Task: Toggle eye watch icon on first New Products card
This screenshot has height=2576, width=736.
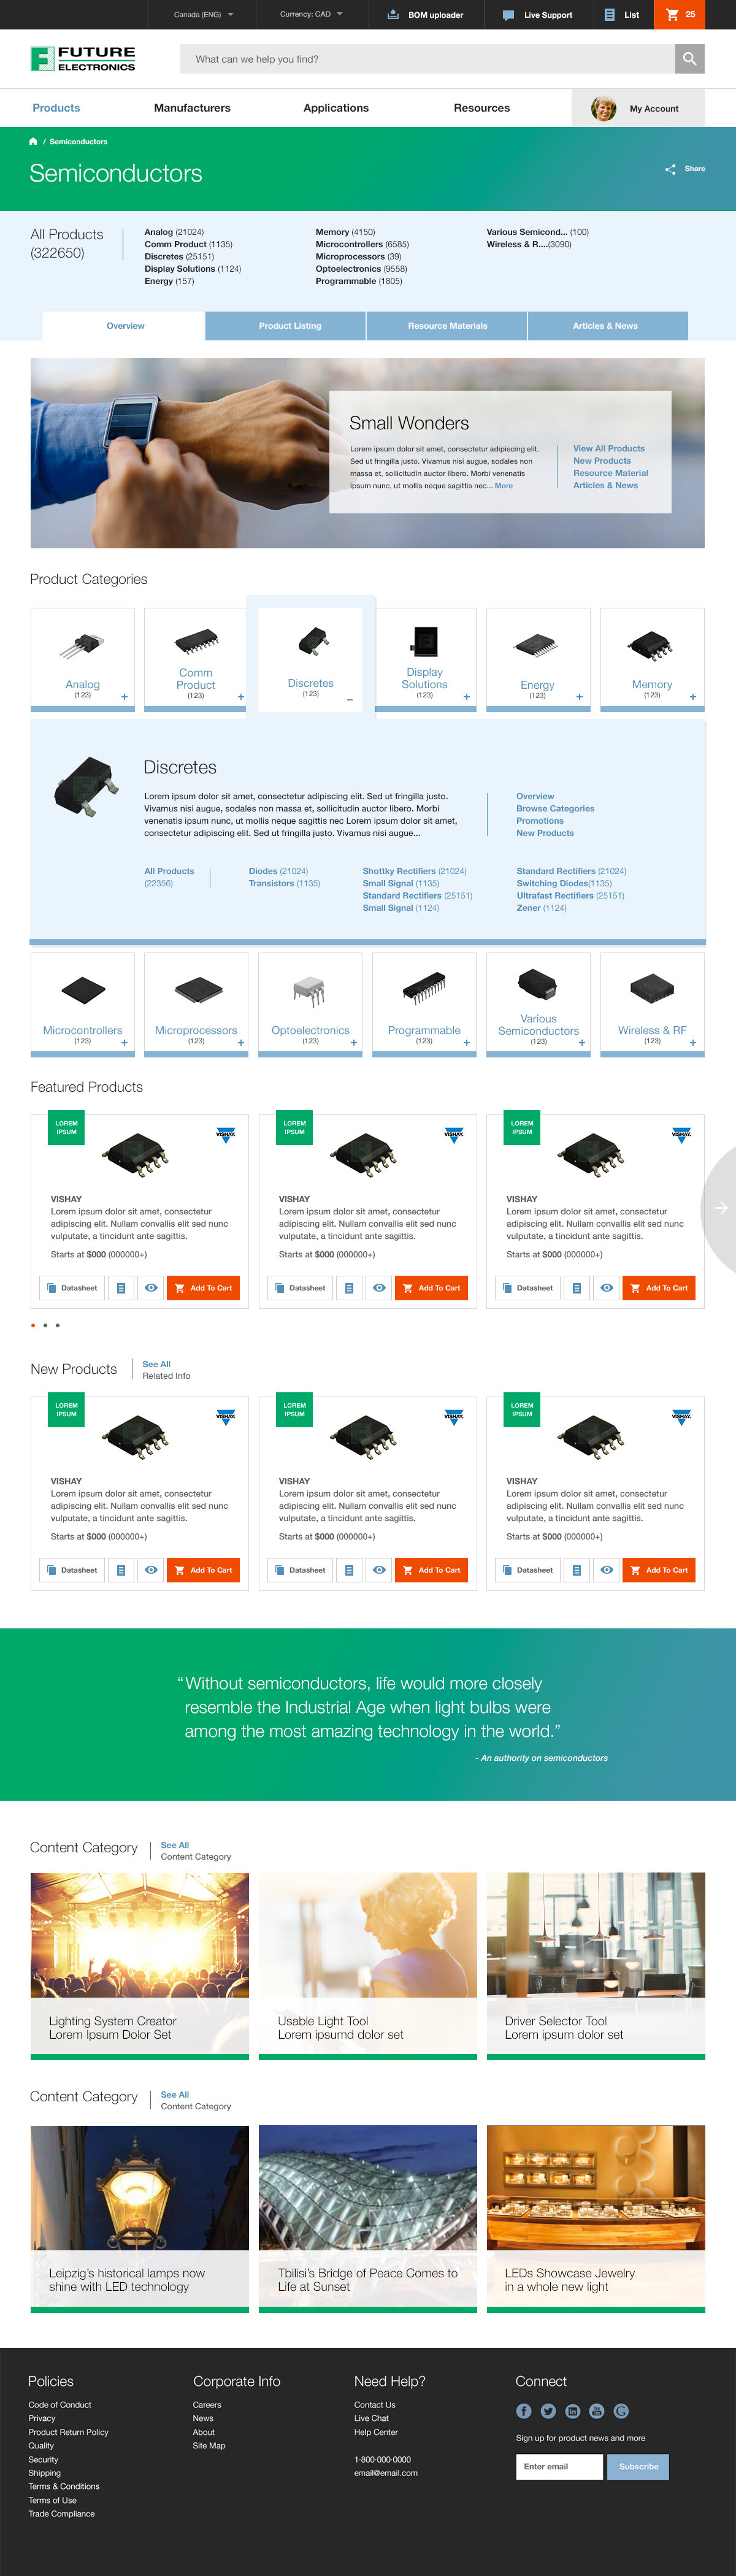Action: (x=151, y=1570)
